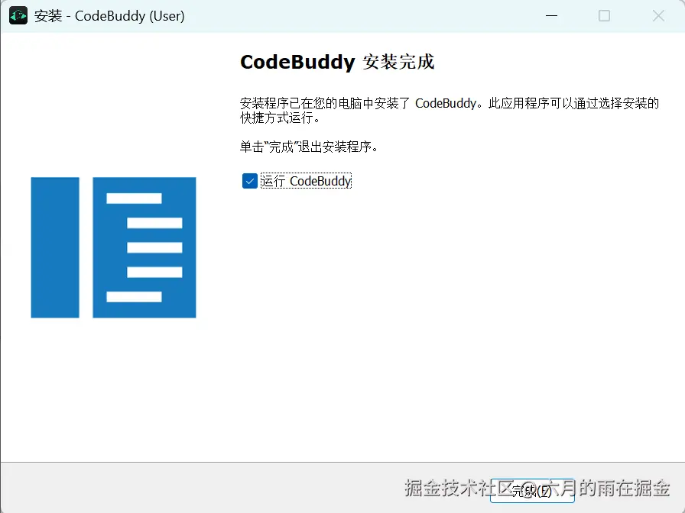Click the 运行 CodeBuddy label text

pos(306,181)
